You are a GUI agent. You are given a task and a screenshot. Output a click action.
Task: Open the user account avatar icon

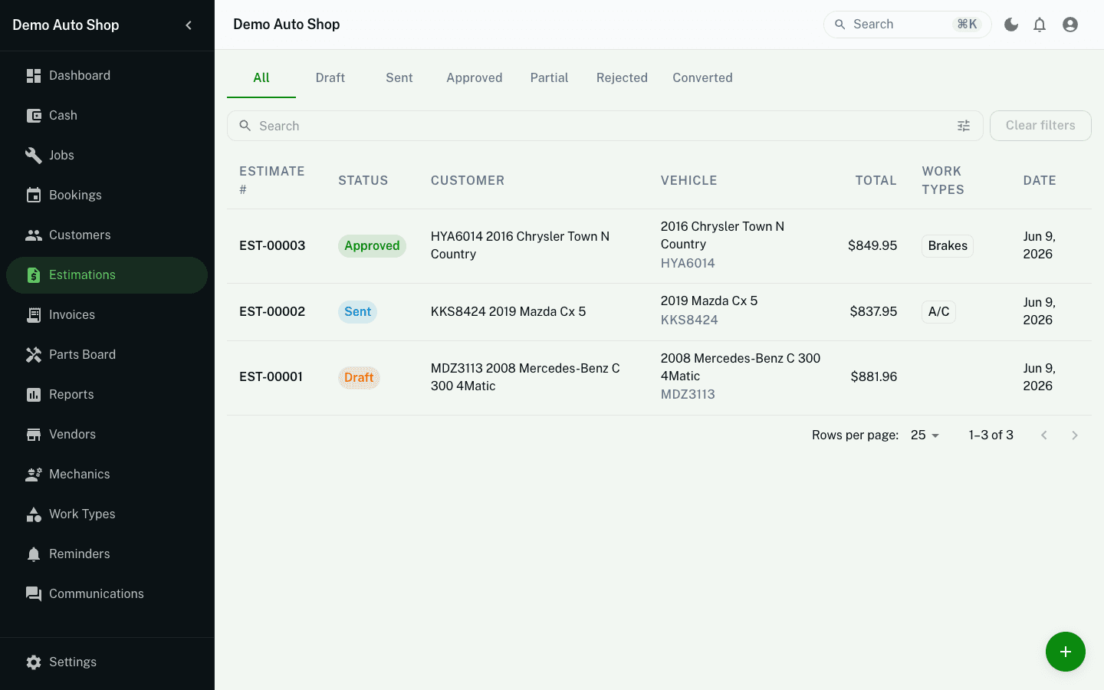(1070, 25)
